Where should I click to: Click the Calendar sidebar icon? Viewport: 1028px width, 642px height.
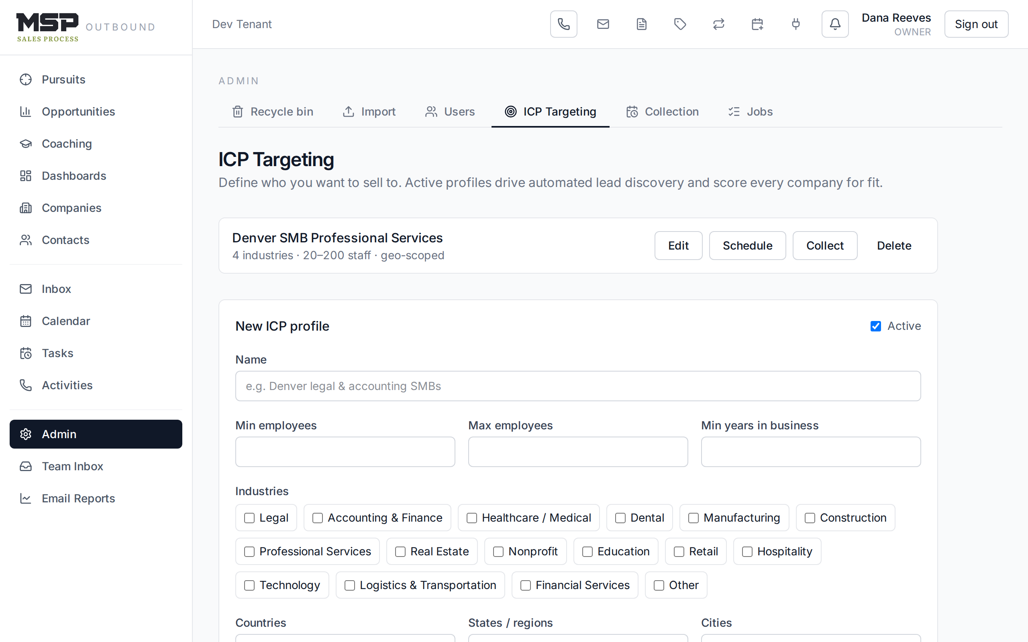pyautogui.click(x=26, y=321)
